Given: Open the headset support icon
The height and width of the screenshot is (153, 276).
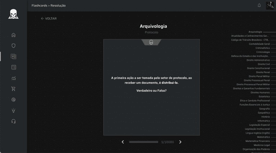Looking at the screenshot, I should click(14, 121).
